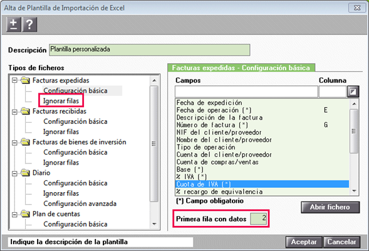
Task: Click the fields list scroll up arrow
Action: tap(354, 104)
